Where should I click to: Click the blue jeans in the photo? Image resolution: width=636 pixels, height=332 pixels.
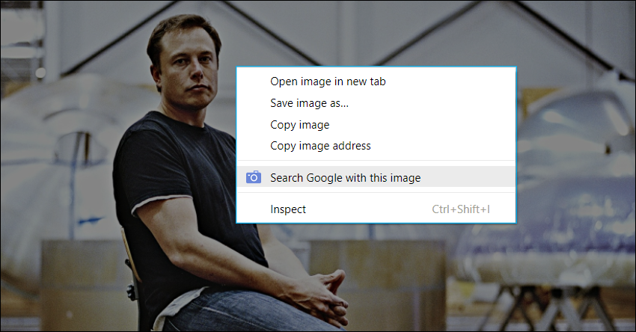239,314
